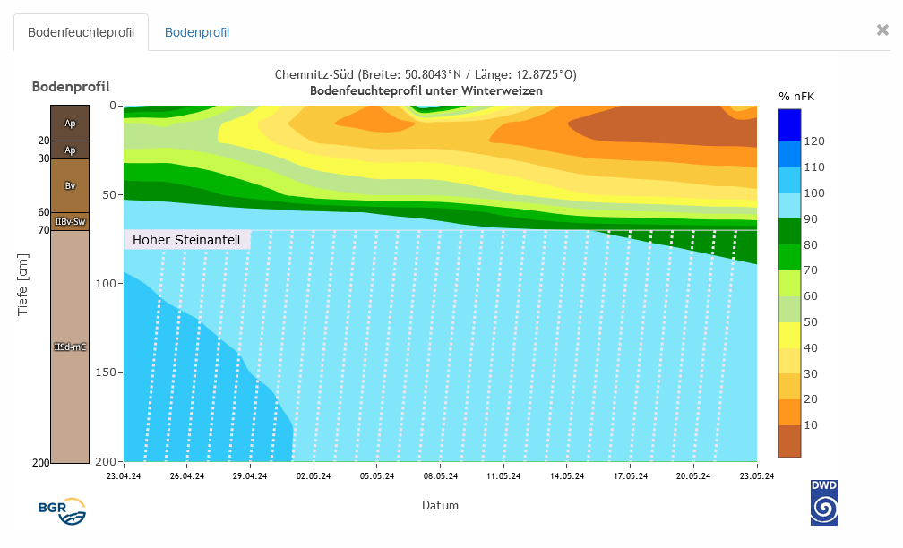Select the Bodenfeuchteprofil tab
The width and height of the screenshot is (903, 548).
click(x=81, y=33)
